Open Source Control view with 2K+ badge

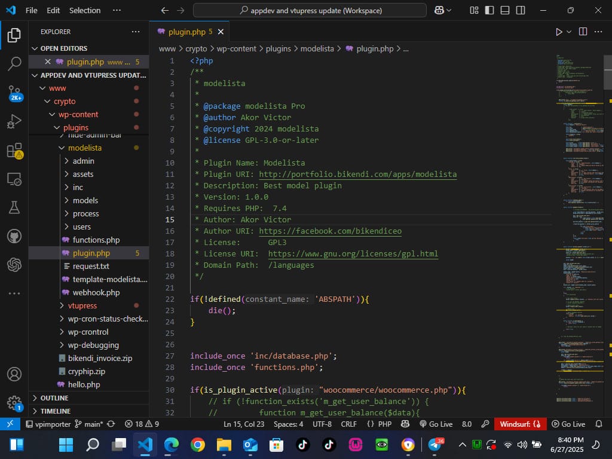pos(14,93)
